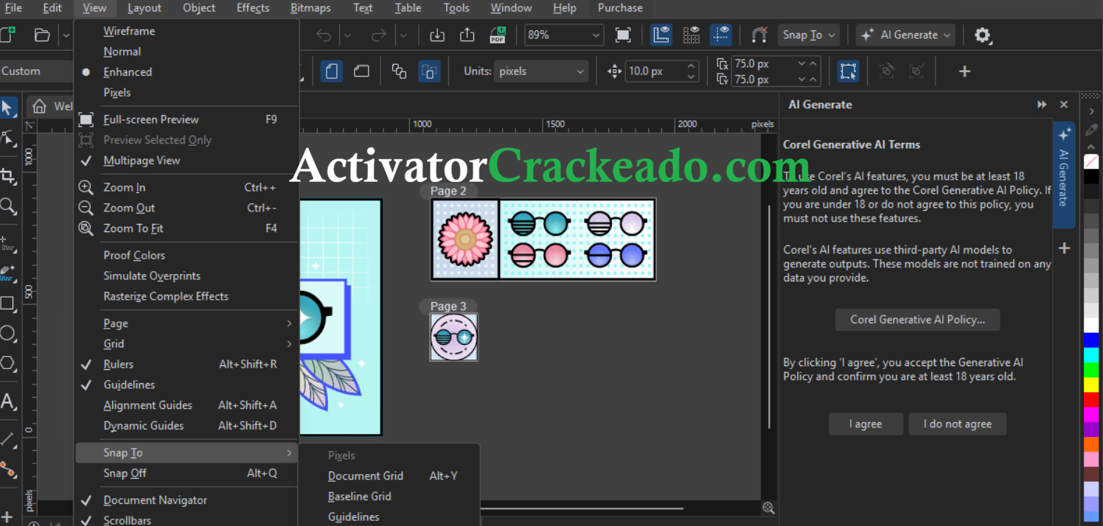Select the Crop tool
1103x526 pixels.
point(8,176)
